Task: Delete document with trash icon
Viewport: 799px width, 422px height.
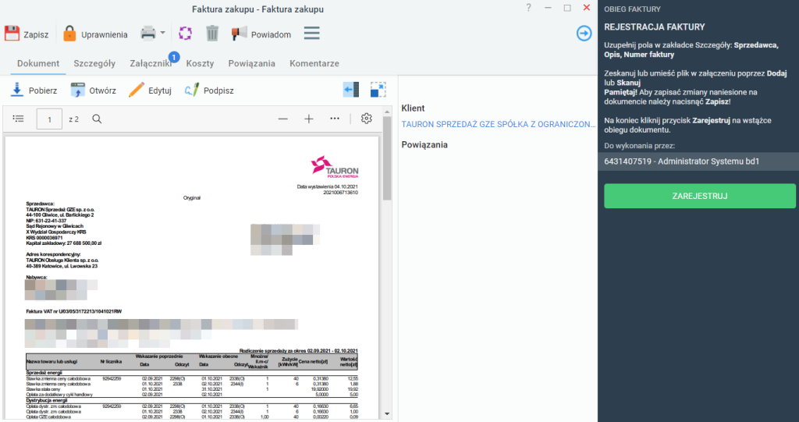Action: [x=212, y=34]
